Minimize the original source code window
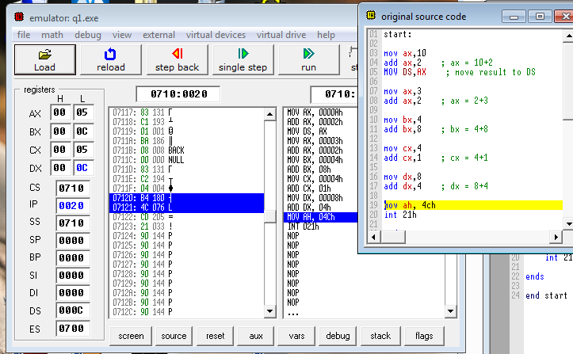The width and height of the screenshot is (573, 354). pos(512,16)
